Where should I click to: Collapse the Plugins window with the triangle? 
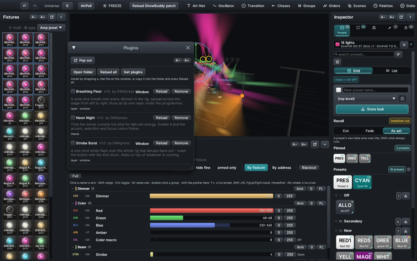pos(74,48)
